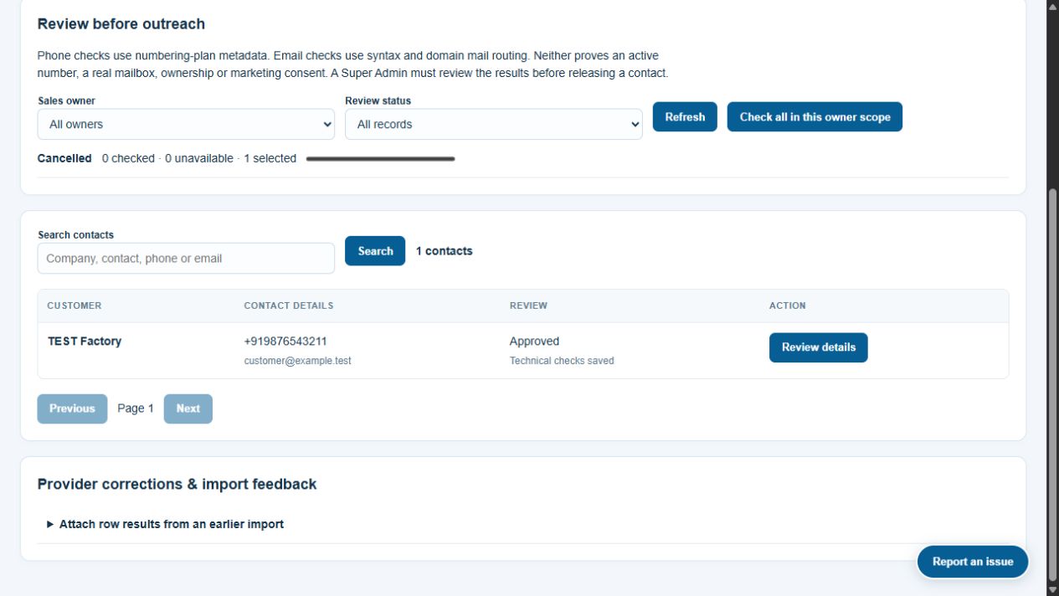The image size is (1059, 596).
Task: Click the ACTION column header
Action: (788, 306)
